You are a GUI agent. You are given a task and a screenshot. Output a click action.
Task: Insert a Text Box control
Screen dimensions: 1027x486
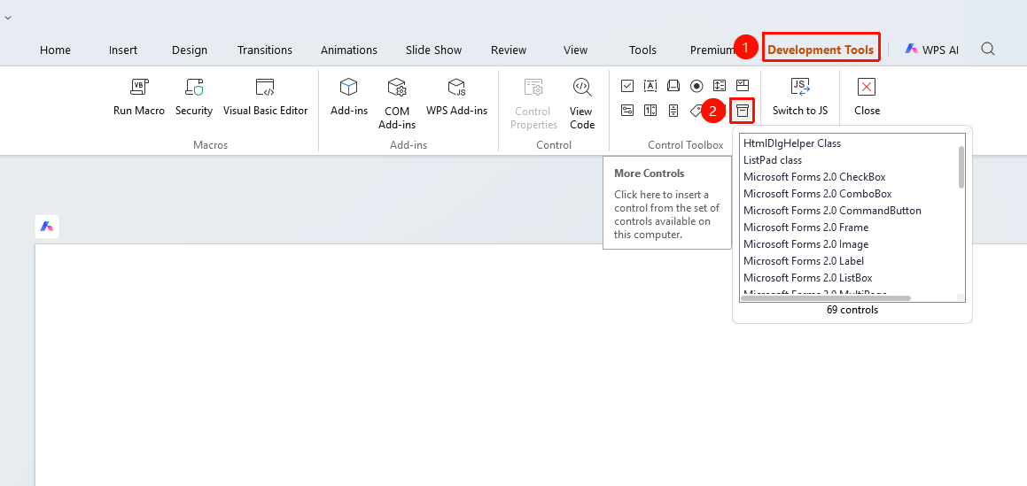(650, 86)
